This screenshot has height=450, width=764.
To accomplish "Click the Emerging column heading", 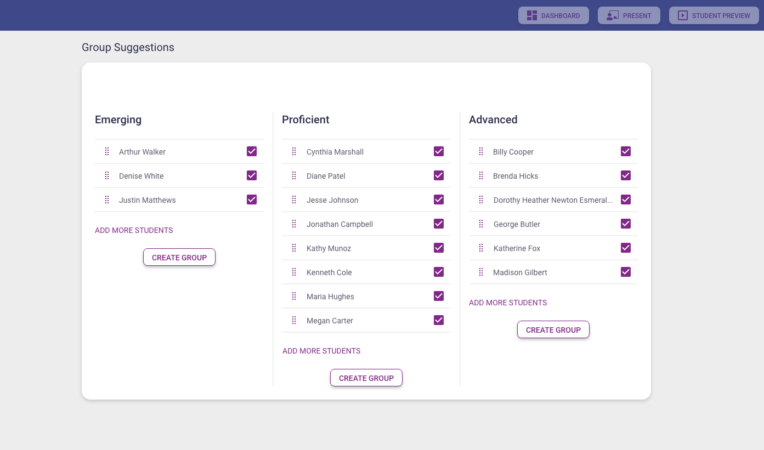I will click(x=118, y=119).
